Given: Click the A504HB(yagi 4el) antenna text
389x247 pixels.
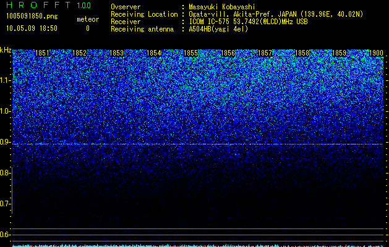Looking at the screenshot, I should pos(218,29).
